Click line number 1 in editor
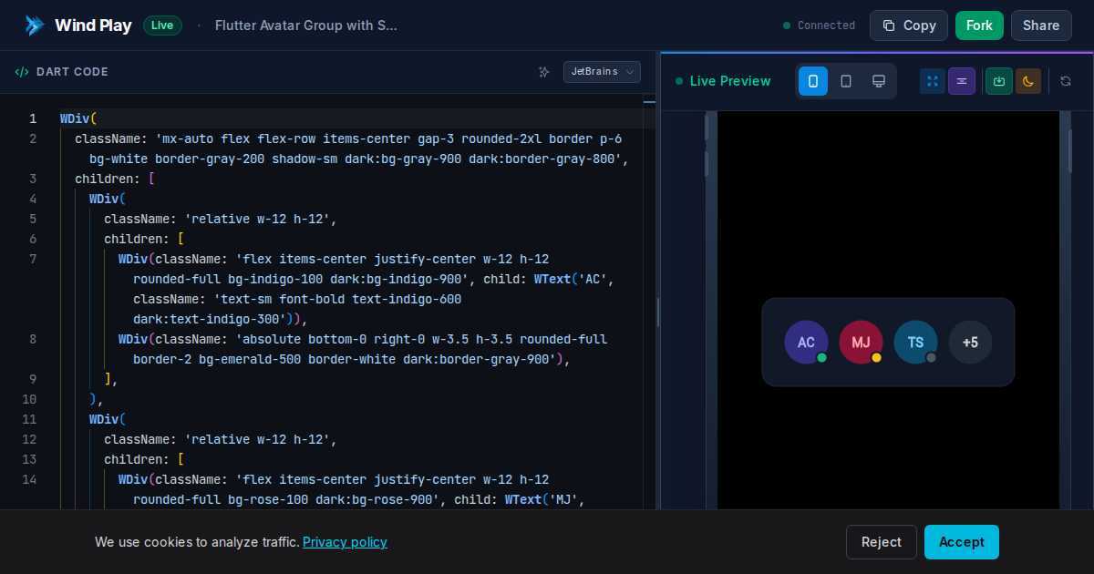The image size is (1094, 574). pos(33,118)
